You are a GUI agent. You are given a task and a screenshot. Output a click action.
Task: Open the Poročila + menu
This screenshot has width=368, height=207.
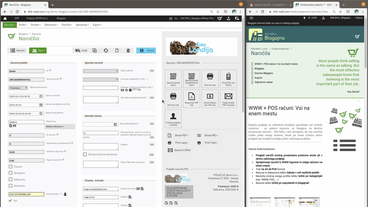tap(67, 25)
